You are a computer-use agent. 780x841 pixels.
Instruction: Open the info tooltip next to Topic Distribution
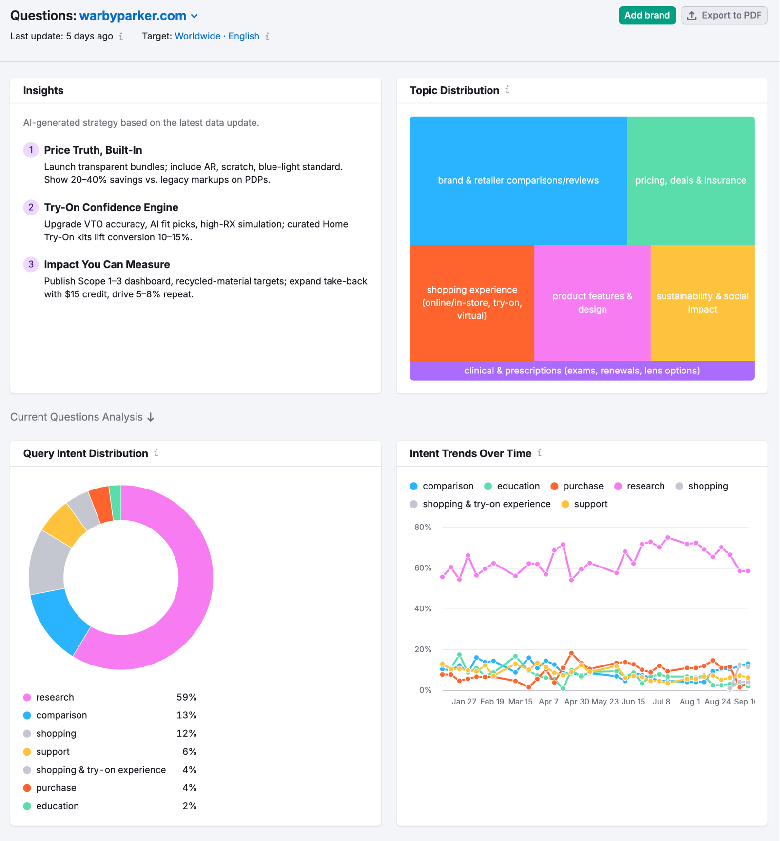pos(507,90)
